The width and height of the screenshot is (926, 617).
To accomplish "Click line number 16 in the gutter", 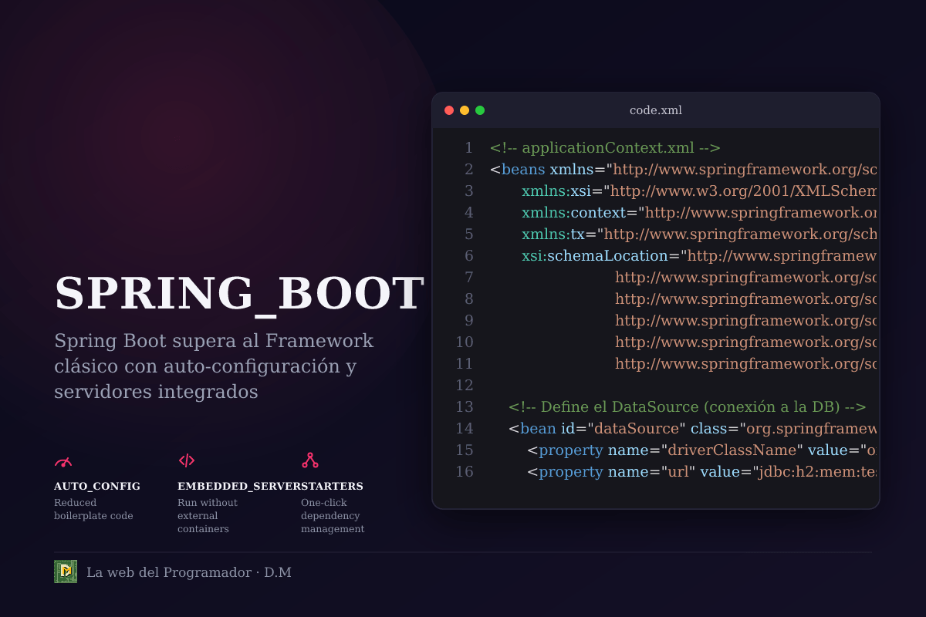I will 465,471.
